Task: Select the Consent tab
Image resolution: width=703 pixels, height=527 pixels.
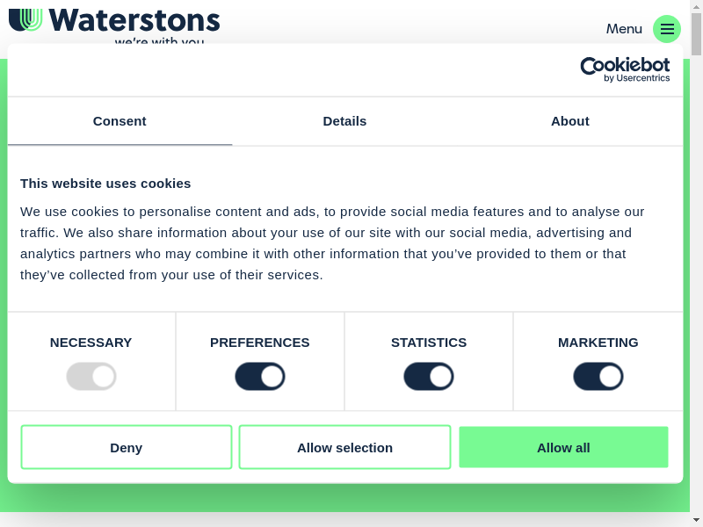Action: [x=120, y=121]
